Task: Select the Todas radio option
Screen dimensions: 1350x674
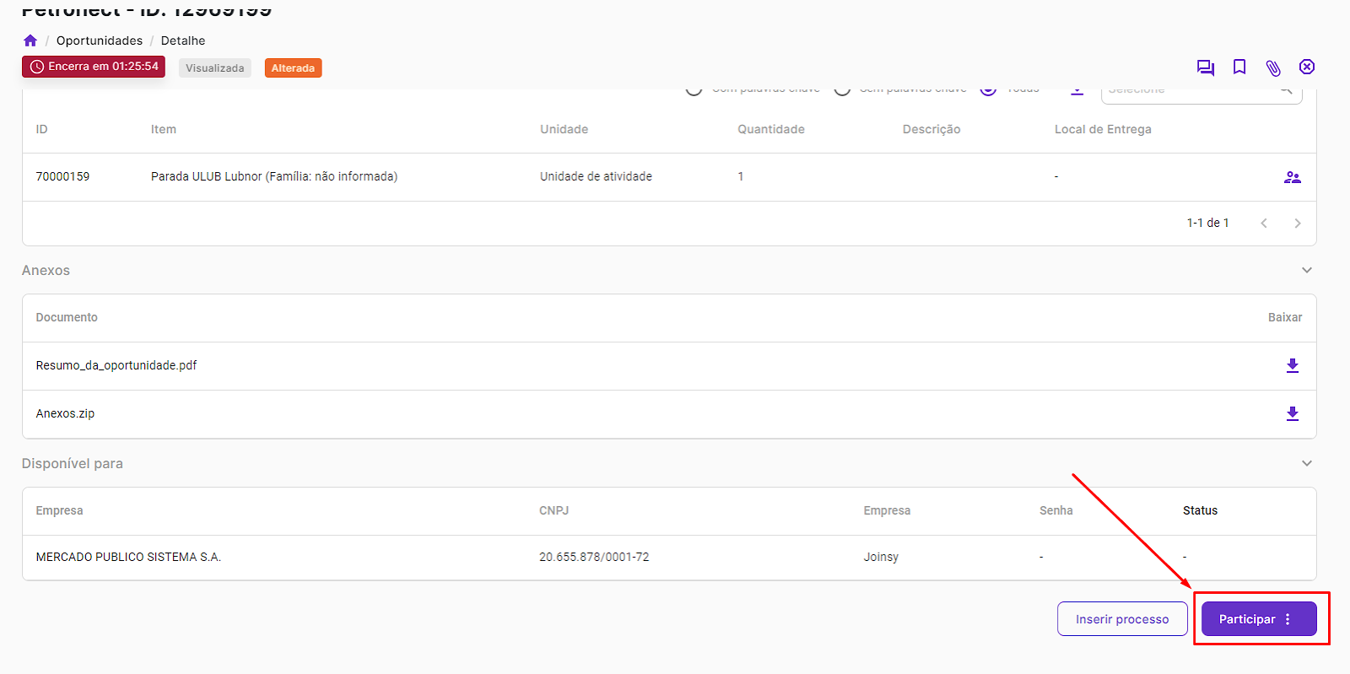Action: pyautogui.click(x=988, y=89)
